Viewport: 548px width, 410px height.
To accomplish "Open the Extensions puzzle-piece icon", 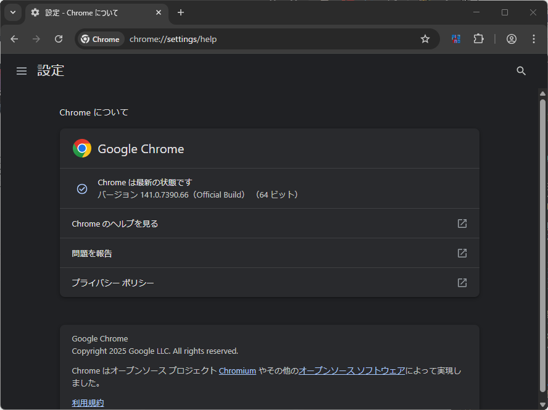I will tap(479, 38).
